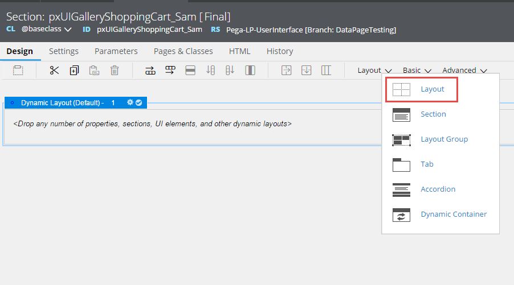Image resolution: width=514 pixels, height=285 pixels.
Task: Select Dynamic Container from the menu
Action: 453,214
